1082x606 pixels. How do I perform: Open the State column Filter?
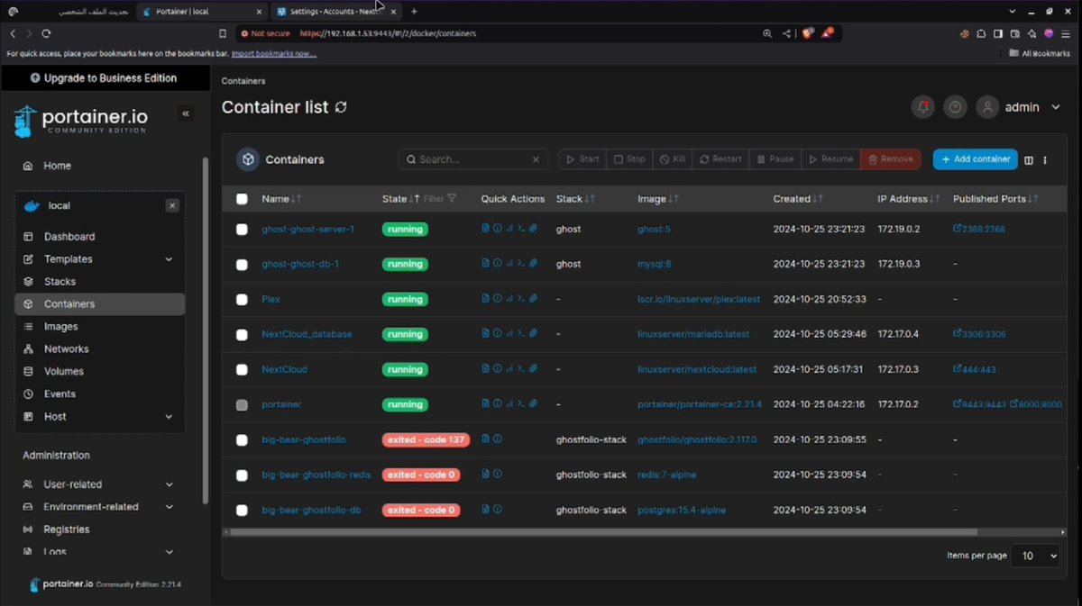point(441,199)
